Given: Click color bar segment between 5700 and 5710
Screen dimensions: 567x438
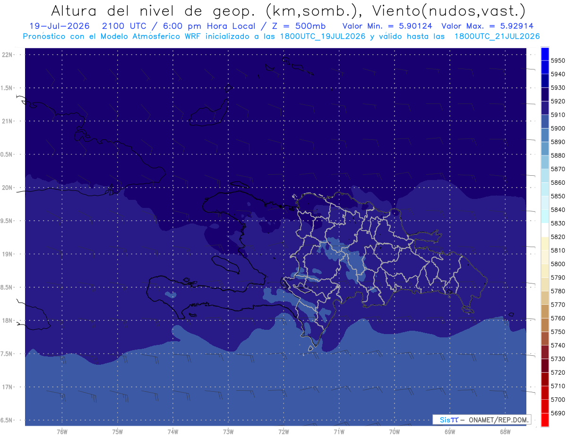Looking at the screenshot, I should 545,393.
